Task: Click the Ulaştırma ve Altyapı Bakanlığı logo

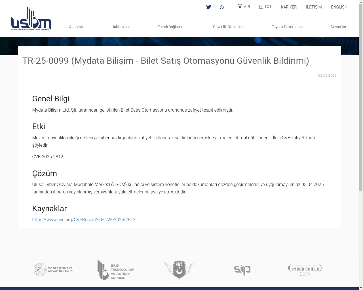Action: (x=54, y=270)
